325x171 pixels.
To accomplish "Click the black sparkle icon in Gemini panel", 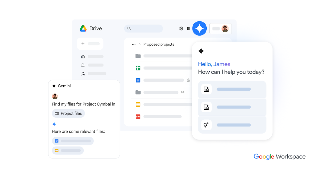I will [x=201, y=51].
